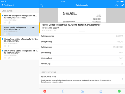Tap the Wi-Fi status icon
125x94 pixels.
[5, 1]
